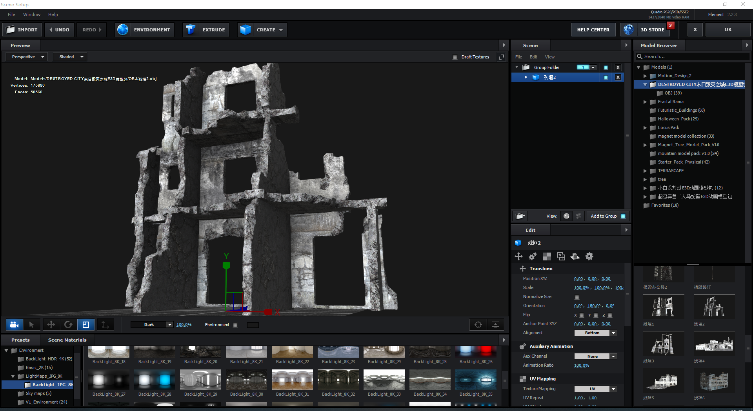Screen dimensions: 753x411
Task: Select the camera navigation tool
Action: [14, 325]
